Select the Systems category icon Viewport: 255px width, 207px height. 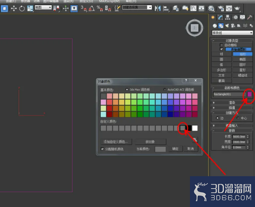[251, 26]
